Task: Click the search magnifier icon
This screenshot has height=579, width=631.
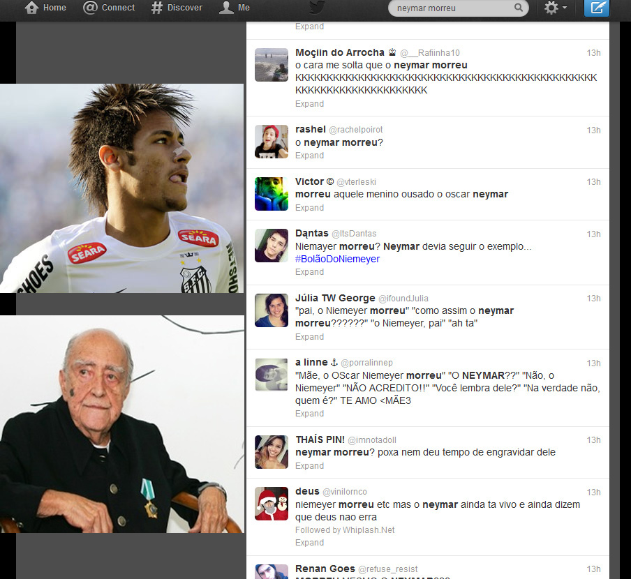Action: click(x=519, y=8)
